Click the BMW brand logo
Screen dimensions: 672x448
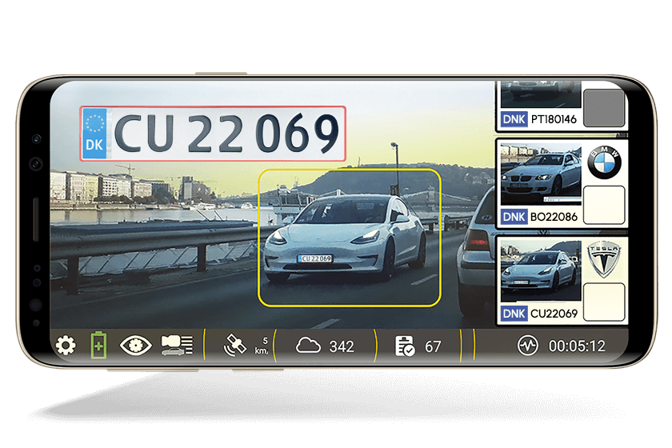click(604, 164)
